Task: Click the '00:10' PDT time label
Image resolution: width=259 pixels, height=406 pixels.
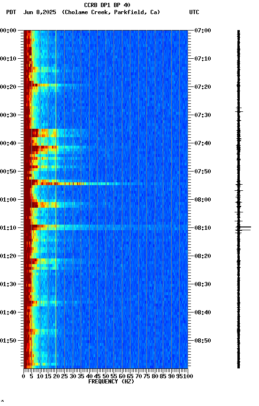Action: tap(8, 59)
